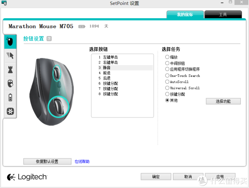Click the 恢复默认设置 button
The image size is (249, 188).
tap(47, 161)
